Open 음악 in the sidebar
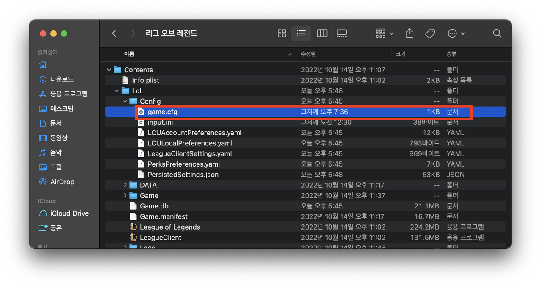Viewport: 541px width, 287px height. pyautogui.click(x=51, y=153)
